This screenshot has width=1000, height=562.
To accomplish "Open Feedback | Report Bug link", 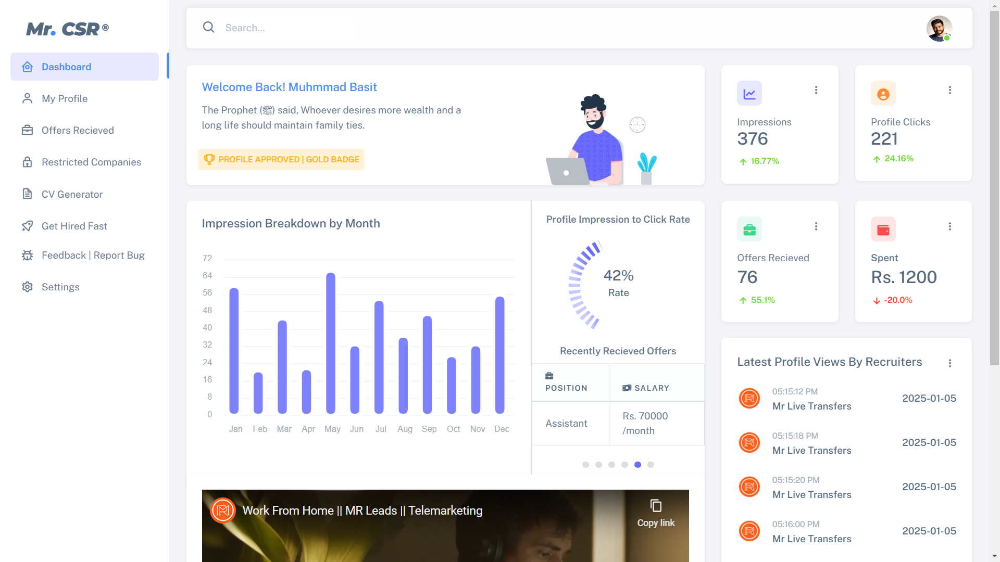I will 93,255.
